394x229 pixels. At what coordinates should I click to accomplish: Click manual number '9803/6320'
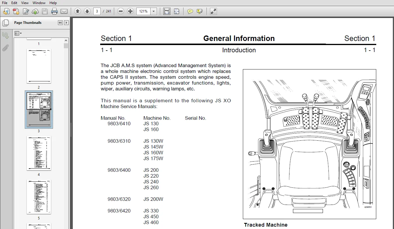[x=119, y=199]
